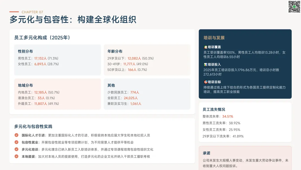Click the commitment text about 未发生大规模人事变动
The height and width of the screenshot is (170, 301).
pyautogui.click(x=246, y=163)
